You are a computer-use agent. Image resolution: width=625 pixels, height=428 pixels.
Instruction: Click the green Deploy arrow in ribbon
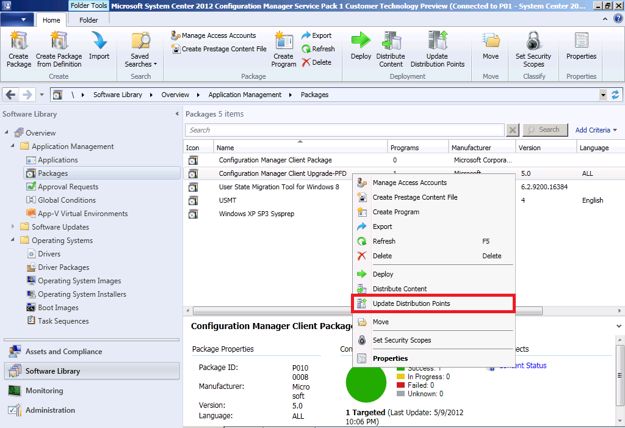click(361, 41)
